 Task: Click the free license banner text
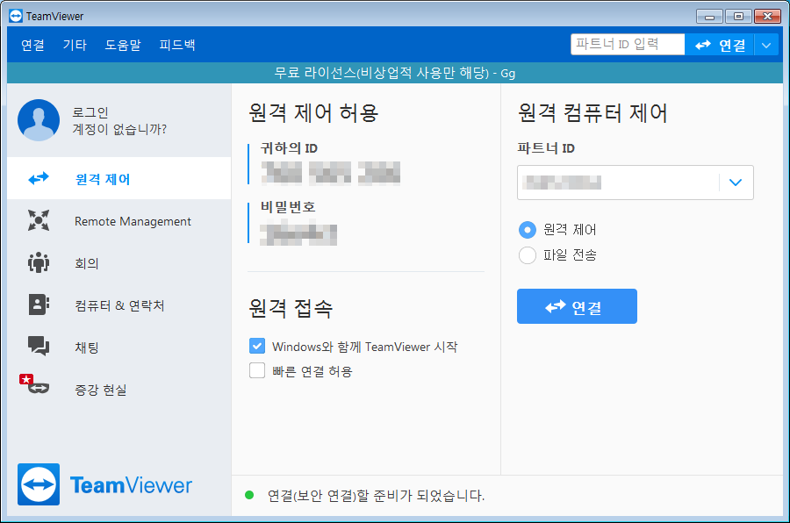[x=394, y=73]
